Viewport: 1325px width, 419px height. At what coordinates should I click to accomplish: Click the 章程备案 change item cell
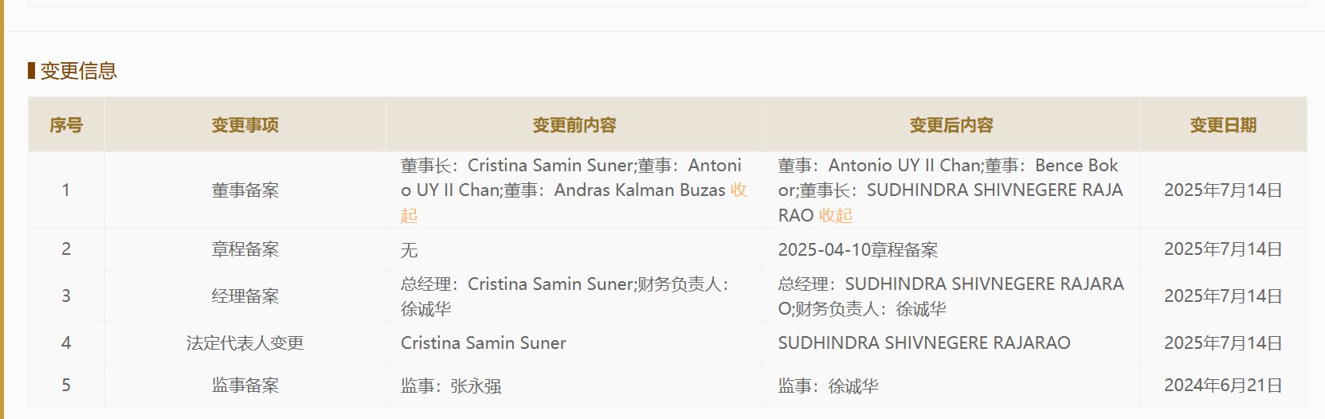(245, 249)
